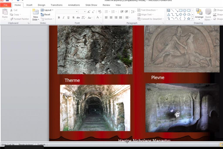Screen dimensions: 223x149
Task: Activate the Format Painter
Action: pyautogui.click(x=19, y=19)
